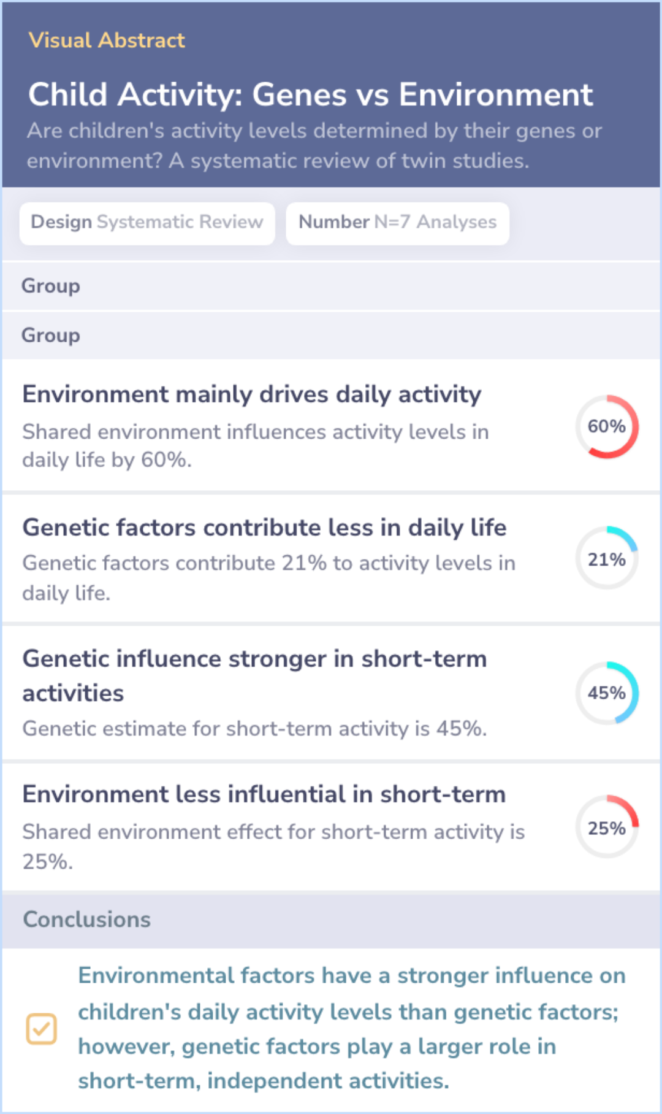The image size is (662, 1114).
Task: Click "Environment mainly drives daily activity" heading
Action: click(x=252, y=394)
